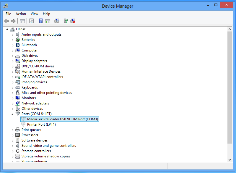The width and height of the screenshot is (236, 173).
Task: Click the Bluetooth category icon
Action: click(x=18, y=45)
